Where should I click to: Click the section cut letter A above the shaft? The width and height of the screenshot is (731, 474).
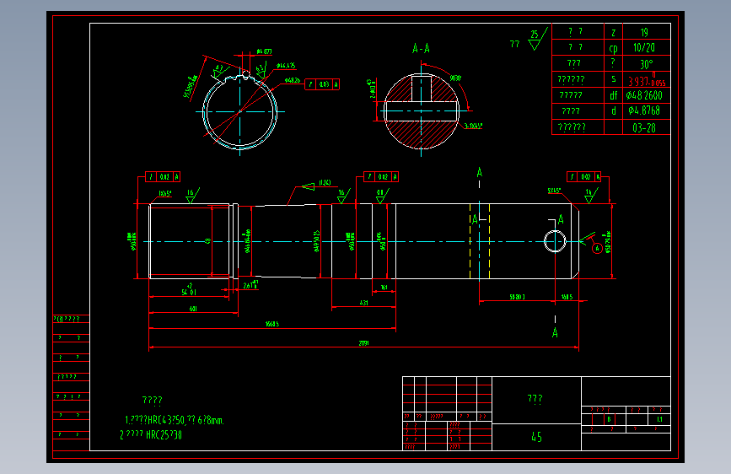(479, 173)
